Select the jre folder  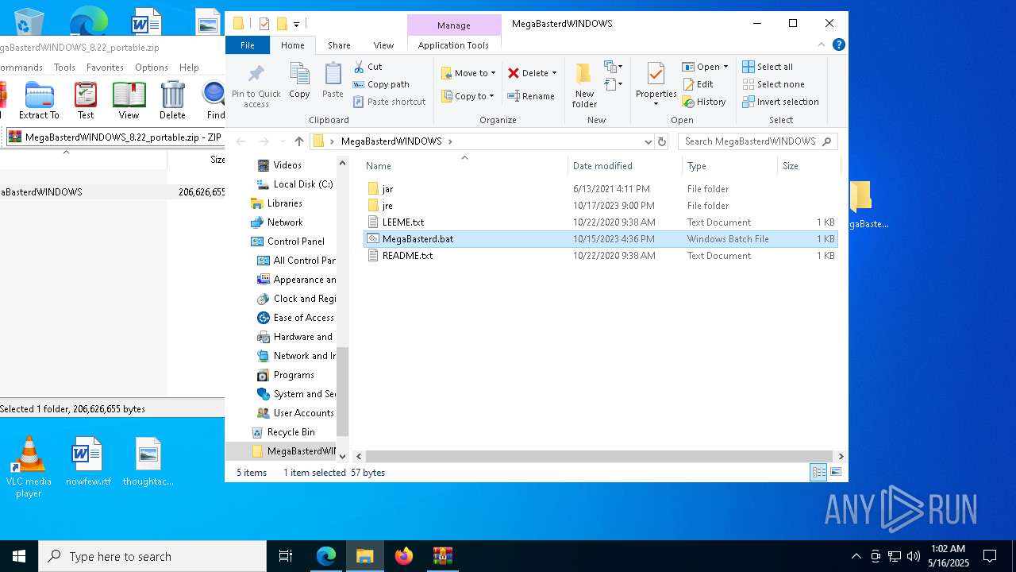600,206
